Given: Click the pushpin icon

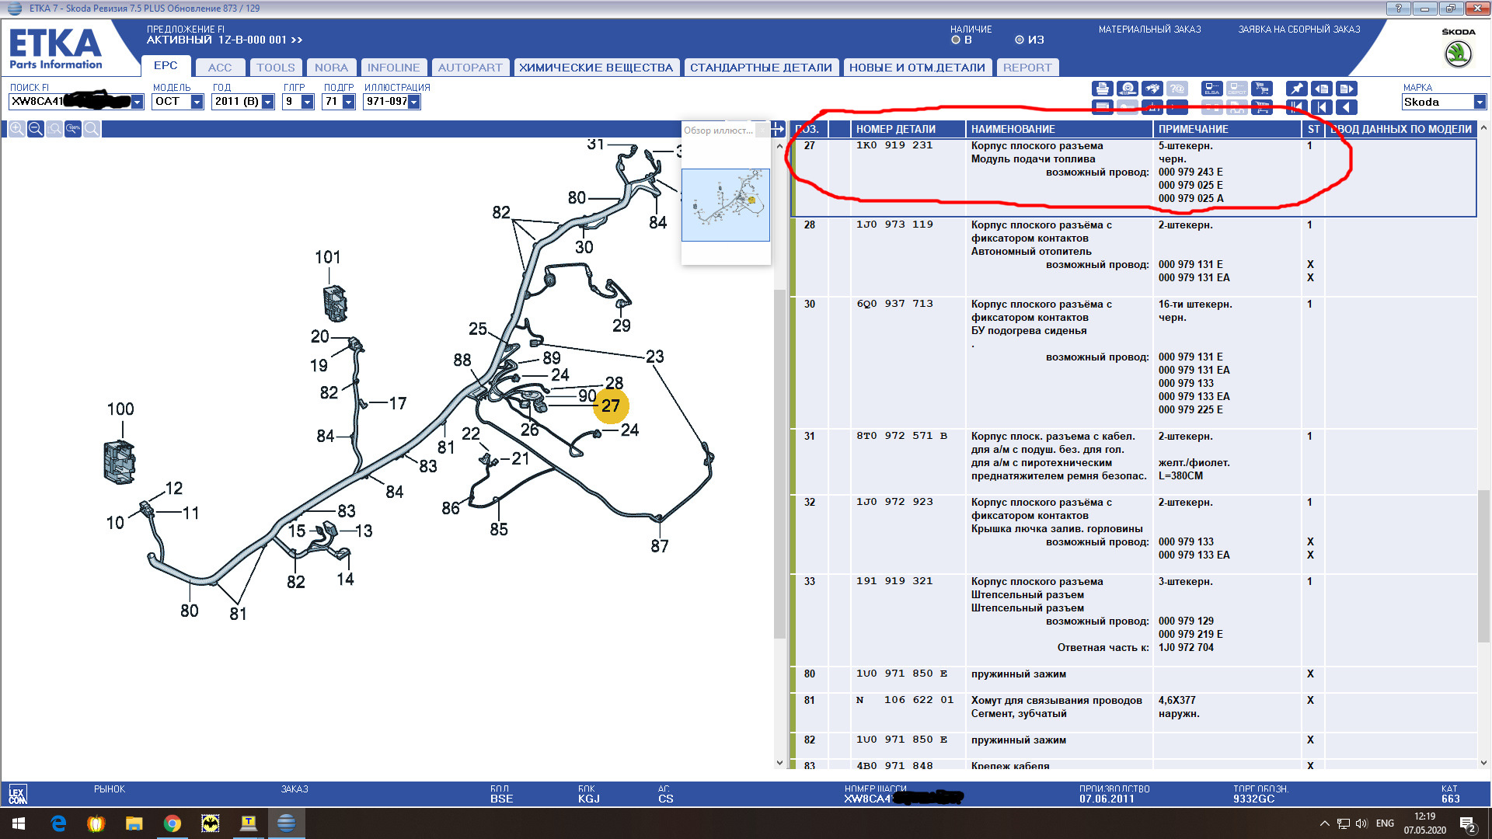Looking at the screenshot, I should (1296, 89).
